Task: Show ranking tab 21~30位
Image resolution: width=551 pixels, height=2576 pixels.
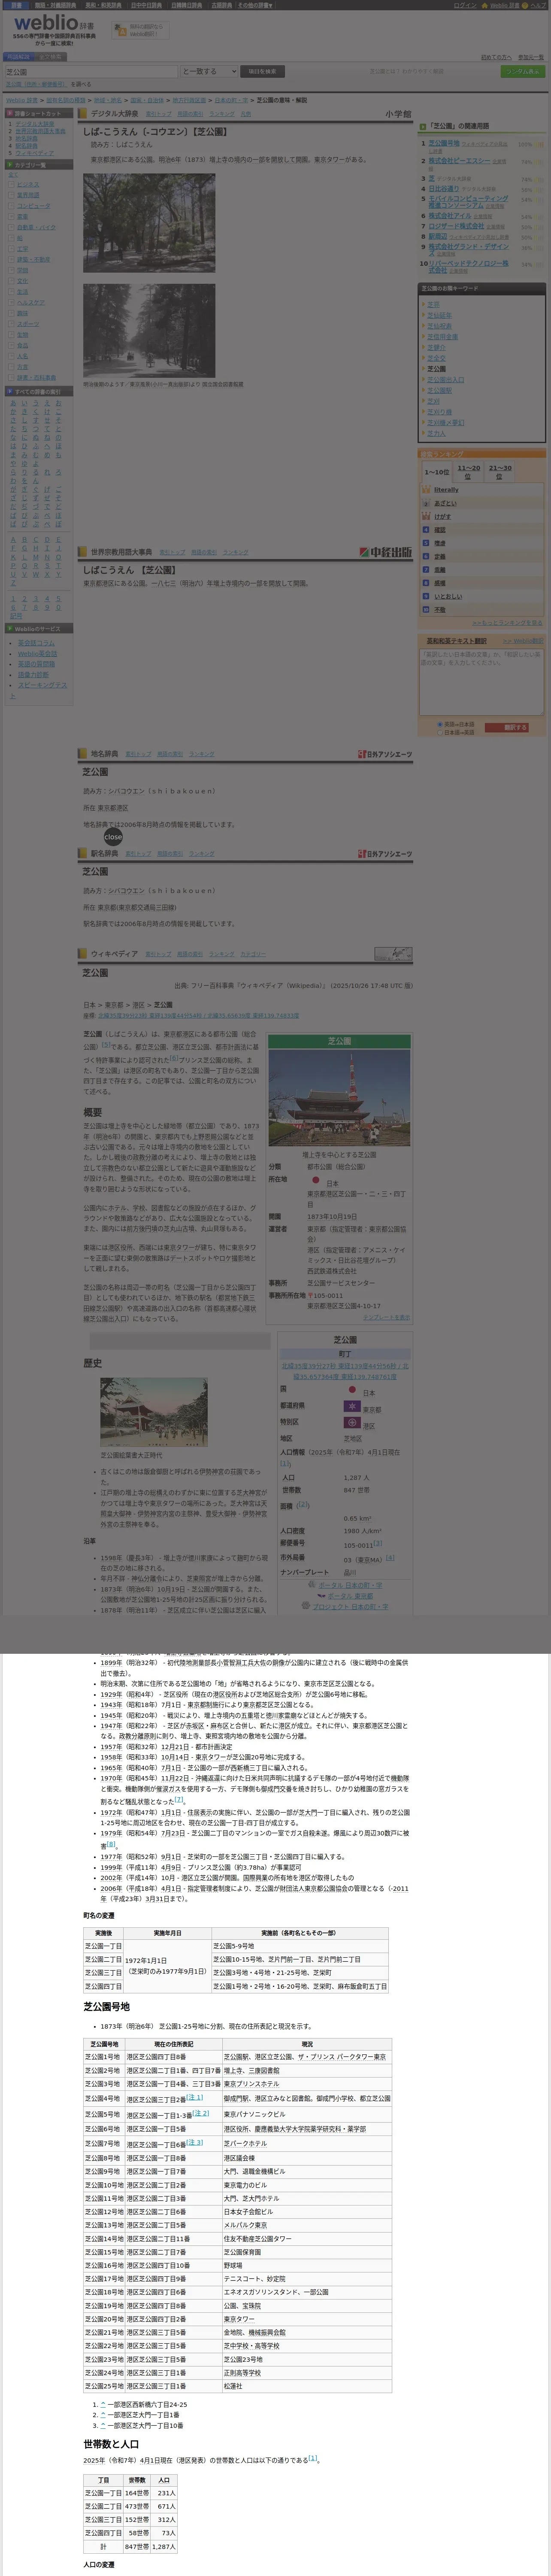Action: pos(500,471)
